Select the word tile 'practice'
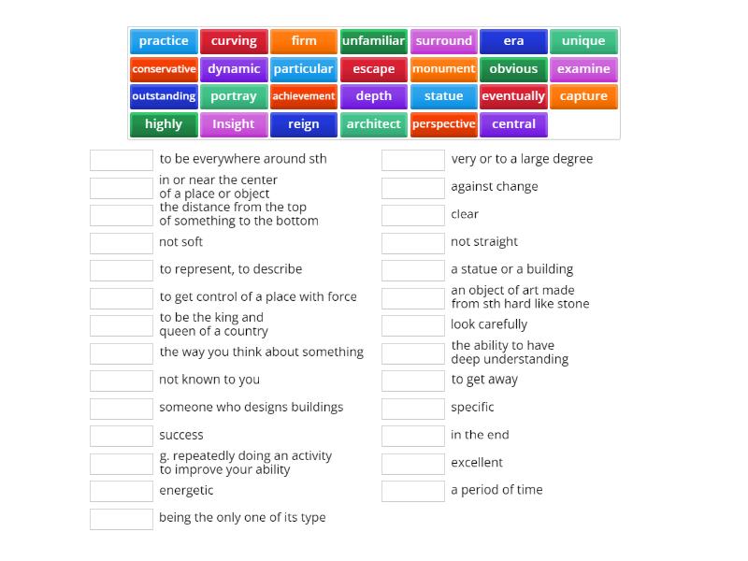The image size is (748, 561). 163,41
